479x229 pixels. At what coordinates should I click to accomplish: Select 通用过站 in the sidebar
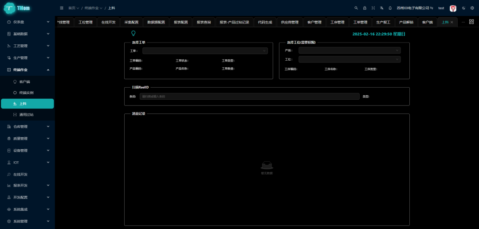point(27,115)
